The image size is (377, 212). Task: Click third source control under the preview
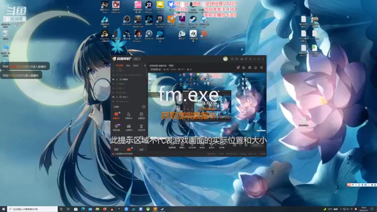(x=192, y=146)
